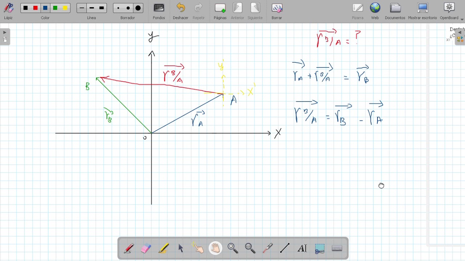The width and height of the screenshot is (465, 261).
Task: Select the Lápiz pencil tool
Action: tap(8, 11)
